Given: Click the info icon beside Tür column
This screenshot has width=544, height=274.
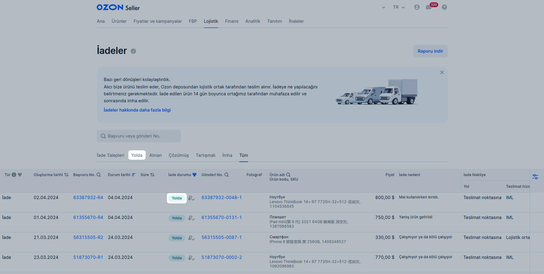Looking at the screenshot, I should point(14,175).
